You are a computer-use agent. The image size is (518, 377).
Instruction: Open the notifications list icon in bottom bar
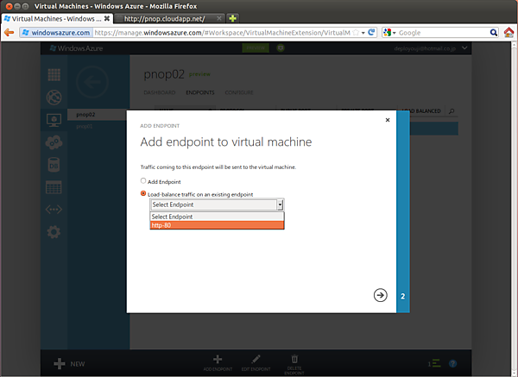coord(435,363)
